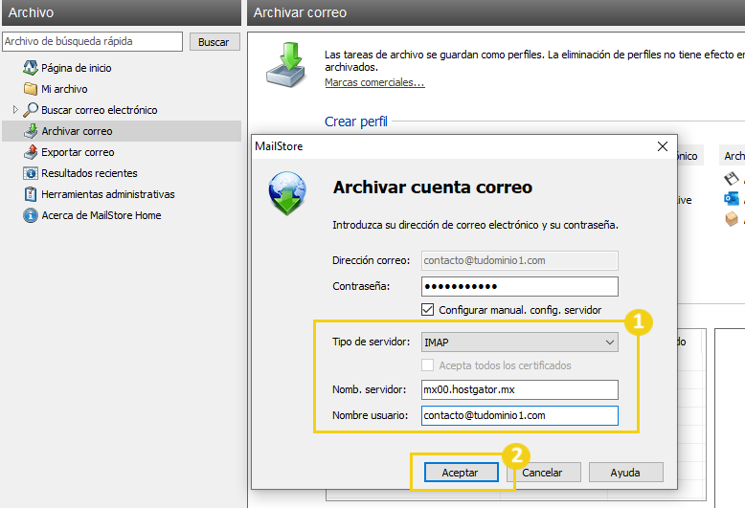Image resolution: width=745 pixels, height=508 pixels.
Task: Click the Exportar correo sidebar icon
Action: coord(31,152)
